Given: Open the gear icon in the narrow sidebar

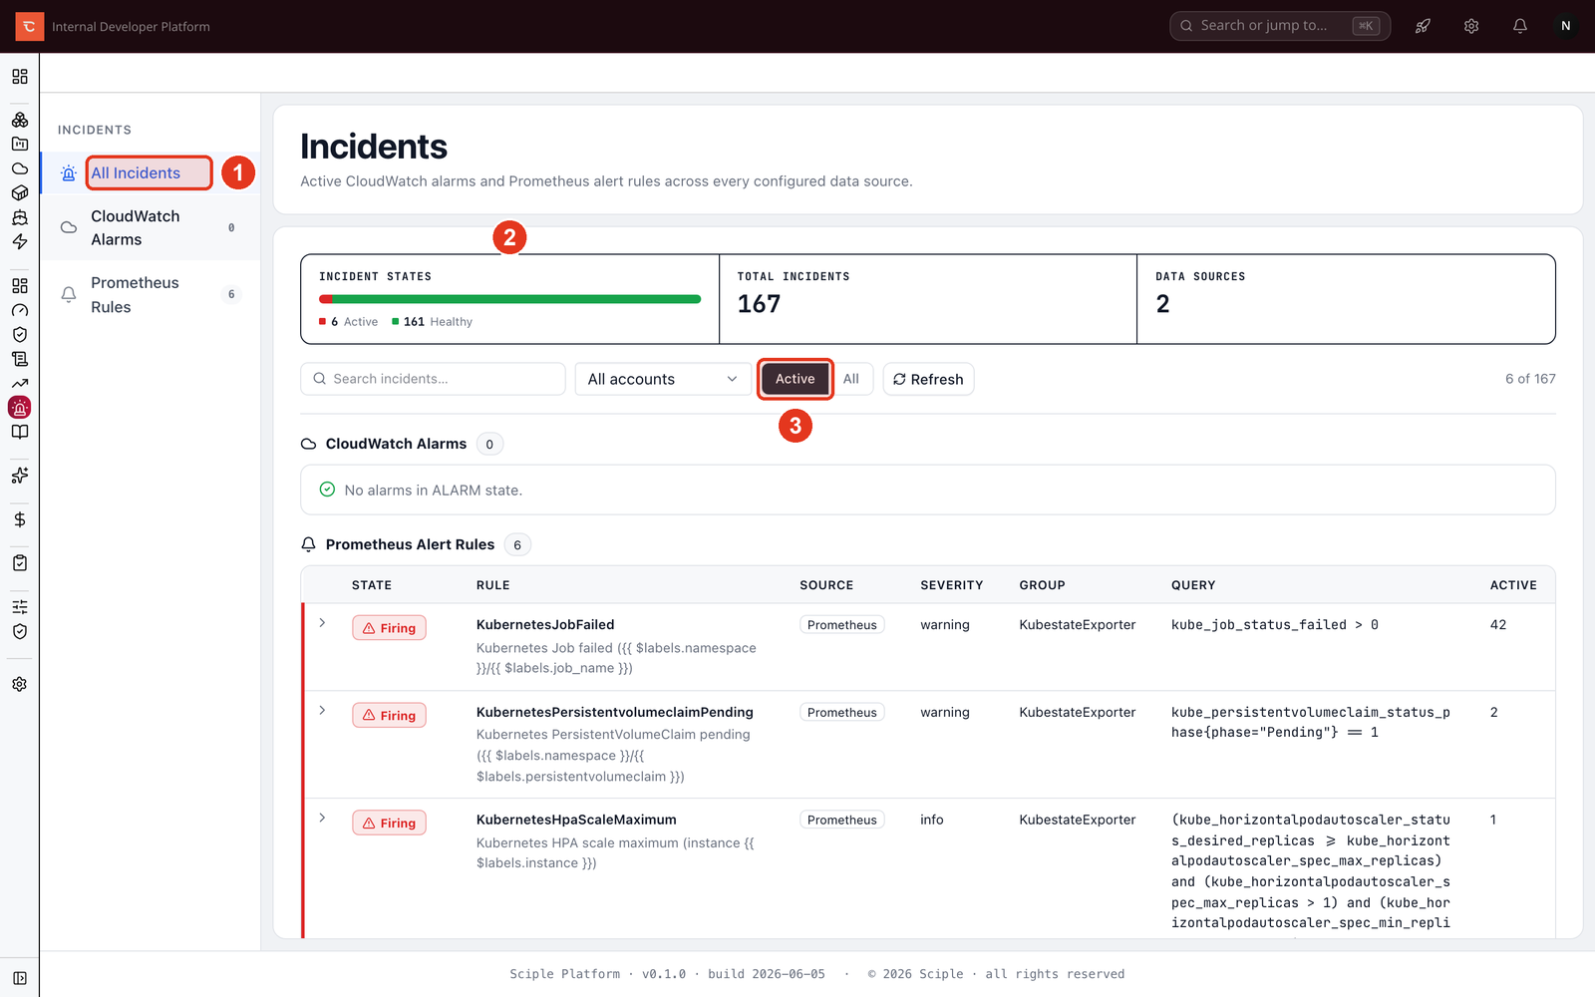Looking at the screenshot, I should click(20, 685).
